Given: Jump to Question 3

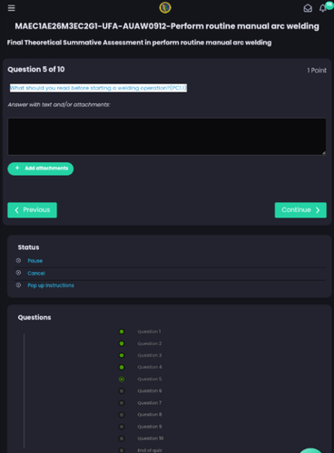Looking at the screenshot, I should point(150,355).
